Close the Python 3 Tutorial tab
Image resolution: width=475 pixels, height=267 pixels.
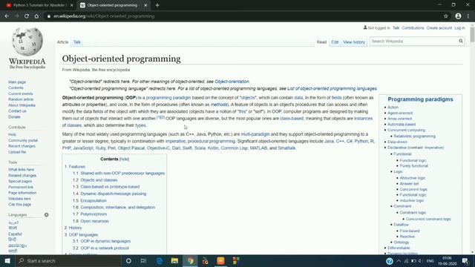[71, 5]
